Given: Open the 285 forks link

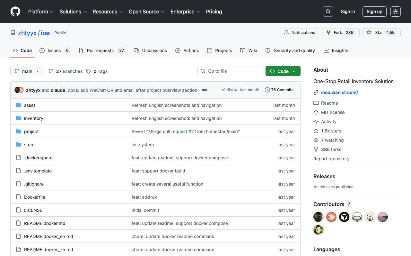Looking at the screenshot, I should (x=331, y=149).
